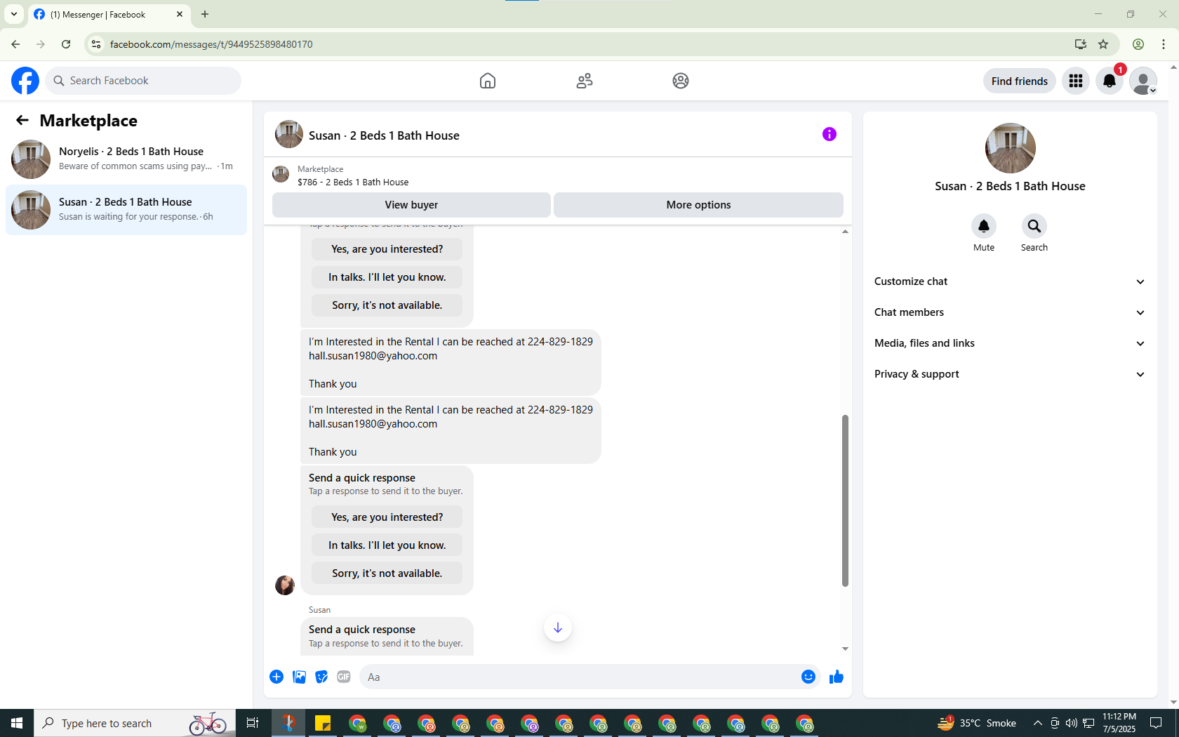Expand Media, files and links section
The width and height of the screenshot is (1179, 737).
1010,343
